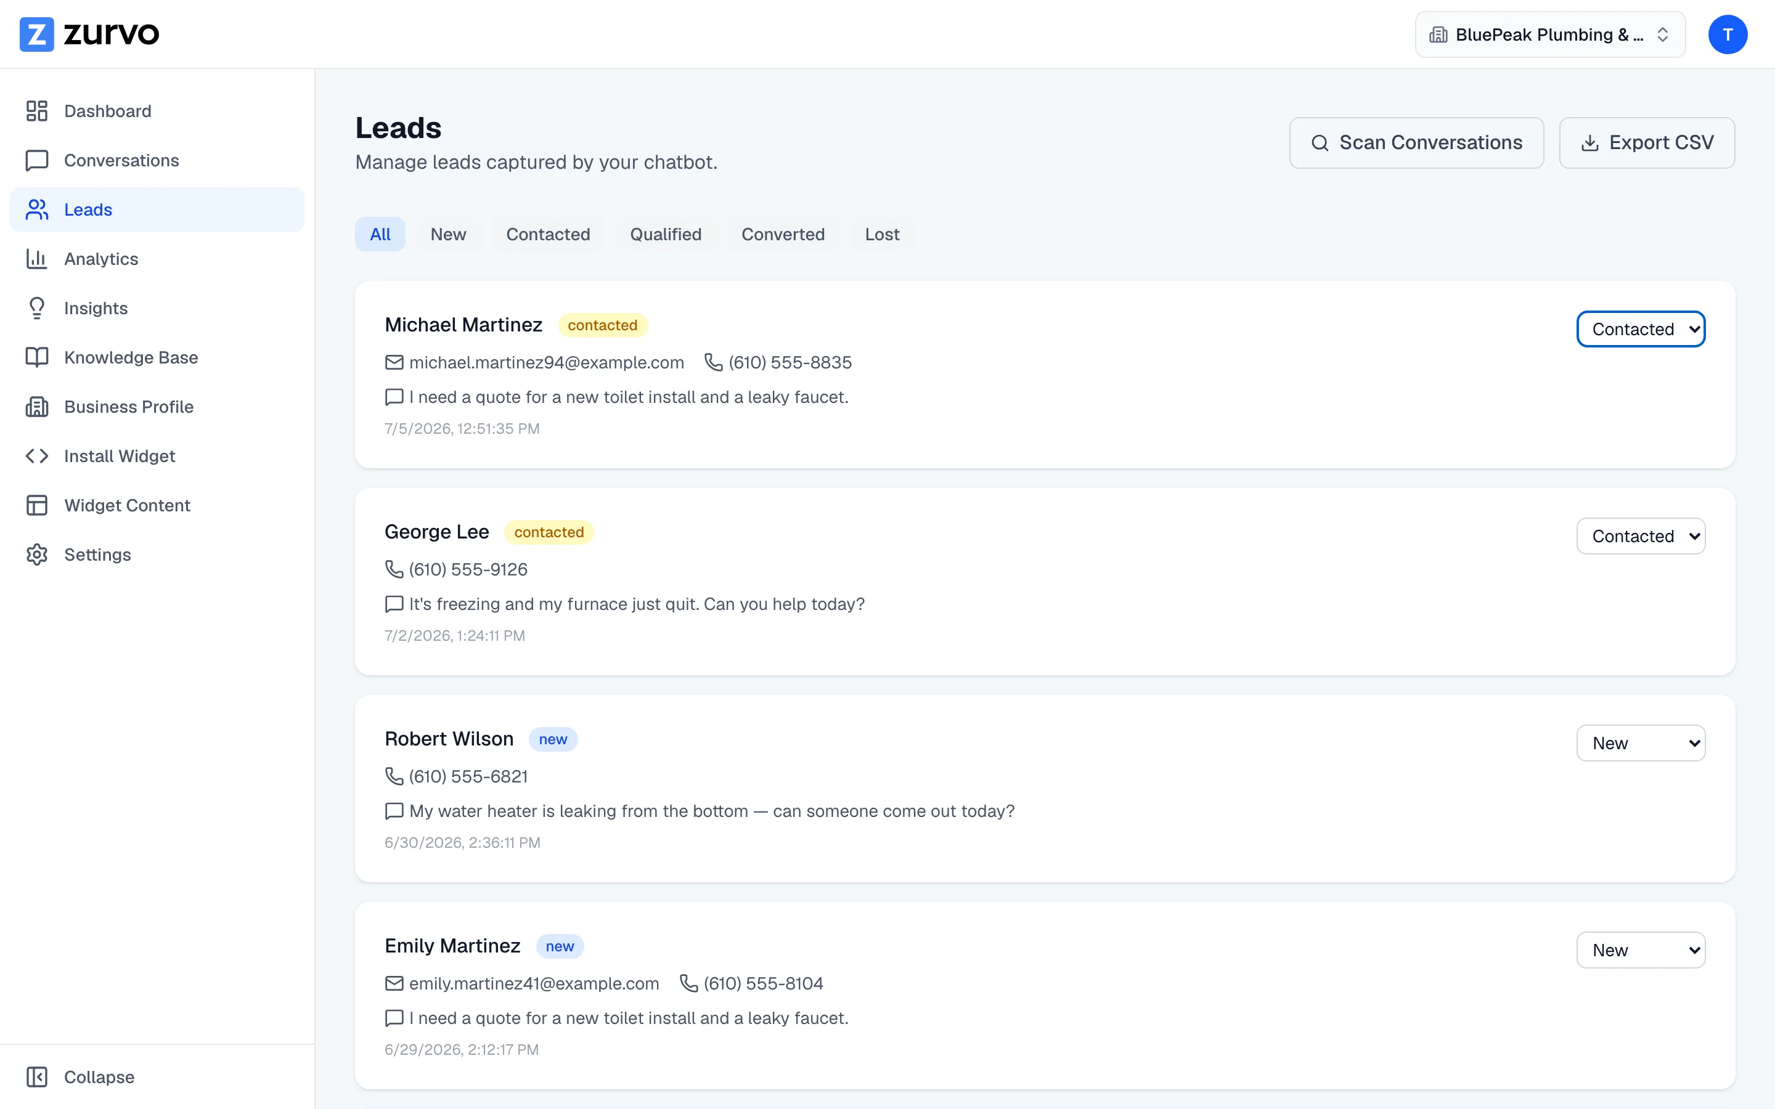Viewport: 1775px width, 1109px height.
Task: Click the new badge next to Robert Wilson
Action: pyautogui.click(x=552, y=739)
